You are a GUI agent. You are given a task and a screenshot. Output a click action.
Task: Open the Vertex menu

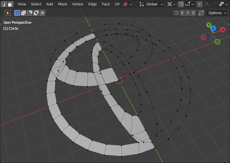coord(78,4)
